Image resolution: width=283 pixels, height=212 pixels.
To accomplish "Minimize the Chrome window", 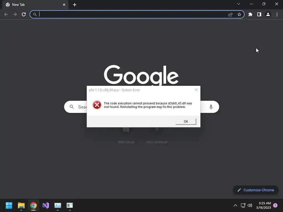I will click(x=251, y=4).
